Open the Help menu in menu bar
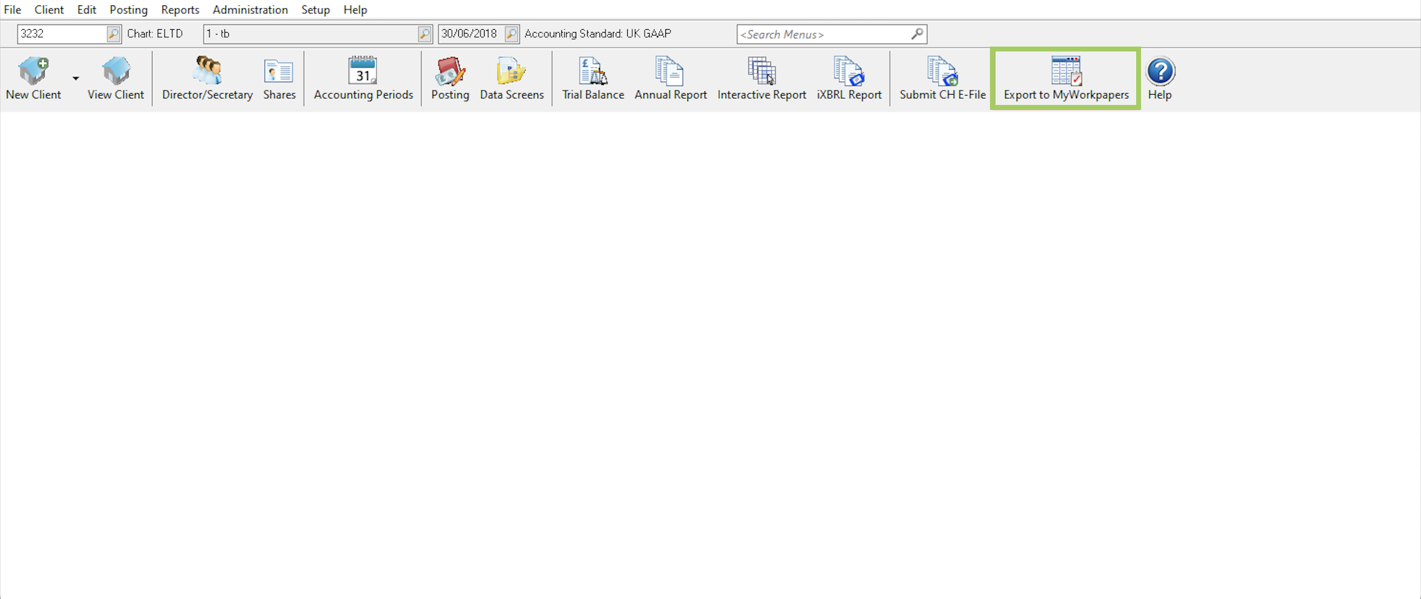The image size is (1421, 599). point(355,9)
